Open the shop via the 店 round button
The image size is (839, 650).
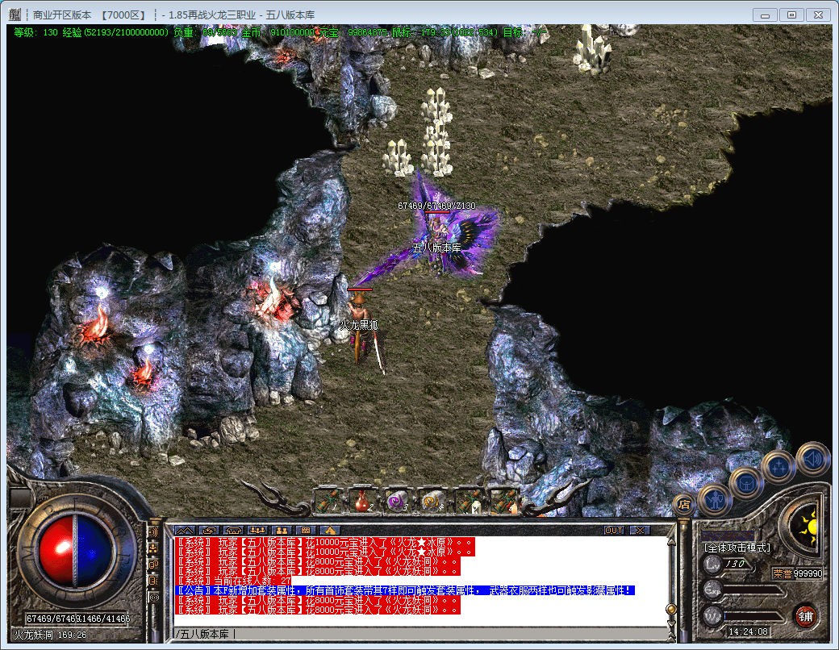coord(684,504)
